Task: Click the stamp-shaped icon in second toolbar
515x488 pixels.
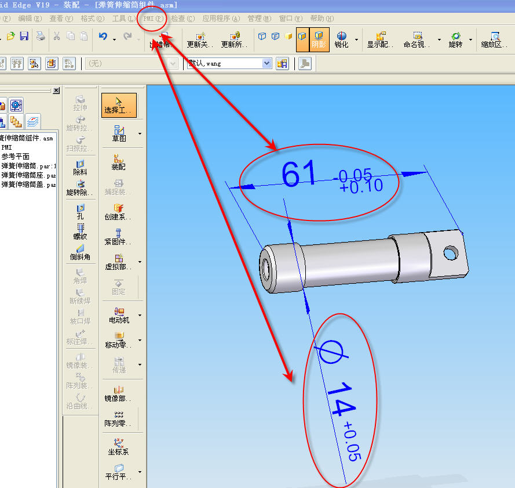Action: tap(305, 63)
